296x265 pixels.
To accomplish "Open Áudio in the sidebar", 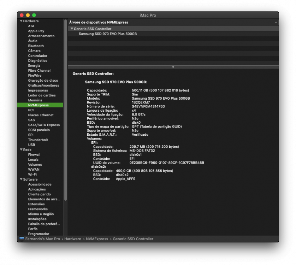I will pos(32,41).
